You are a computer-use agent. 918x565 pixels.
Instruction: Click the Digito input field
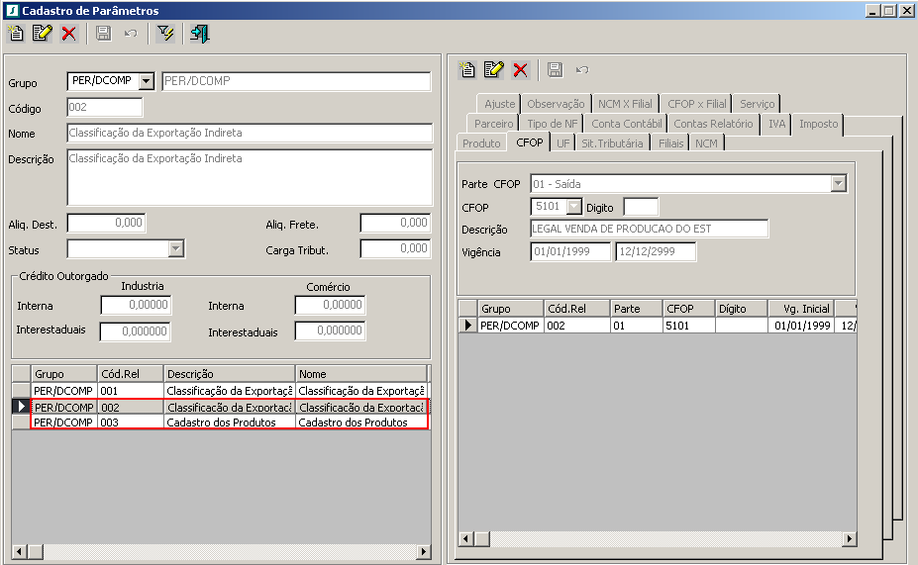(641, 207)
